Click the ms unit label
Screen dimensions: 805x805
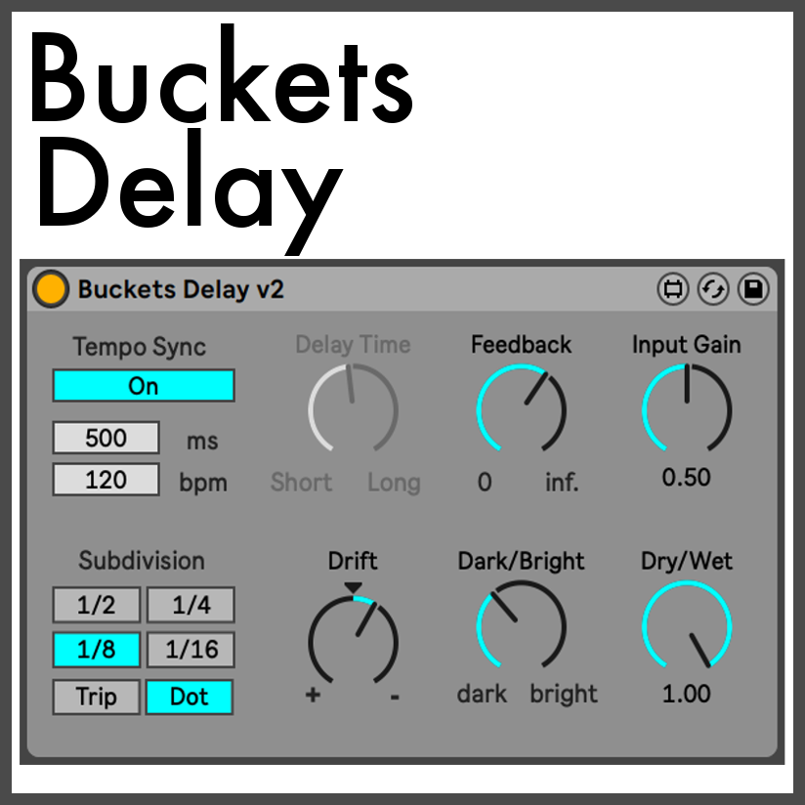(202, 441)
